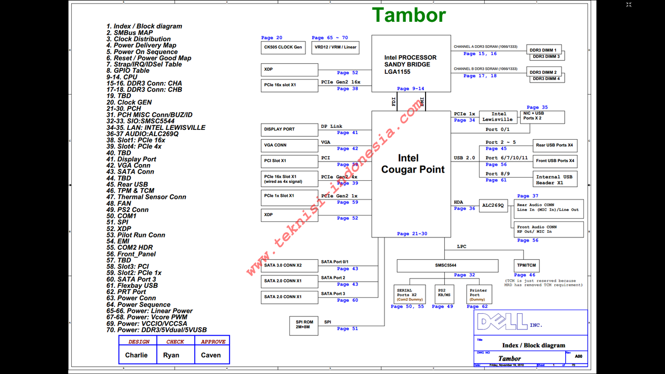
Task: Select '36-37 AUDIO:ALC269Q' entry
Action: click(142, 134)
